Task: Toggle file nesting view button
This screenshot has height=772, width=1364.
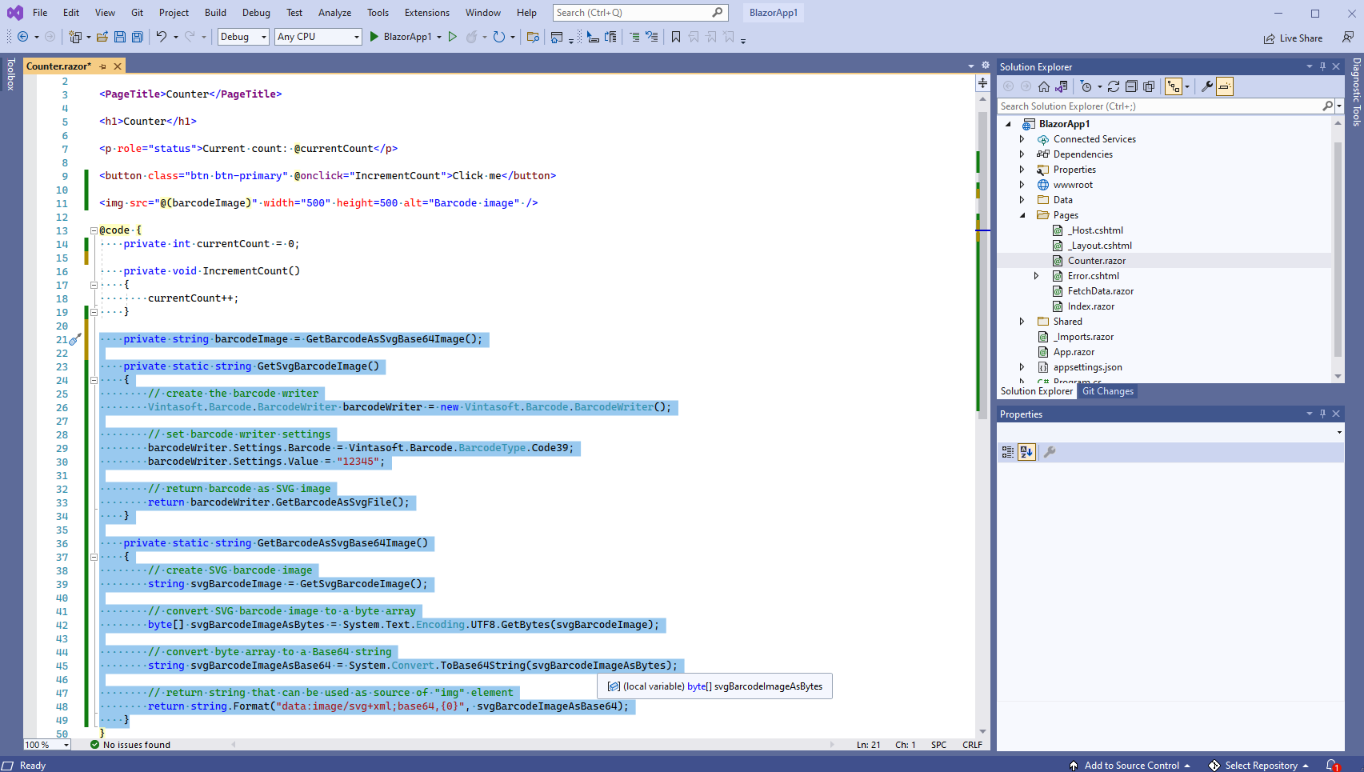Action: coord(1174,86)
